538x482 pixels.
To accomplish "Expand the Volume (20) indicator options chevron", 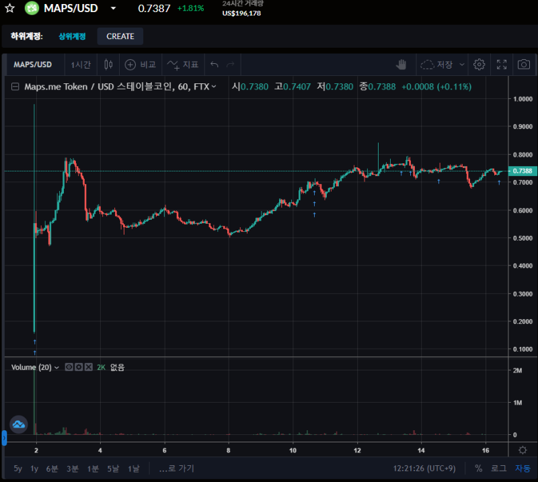I will coord(57,368).
